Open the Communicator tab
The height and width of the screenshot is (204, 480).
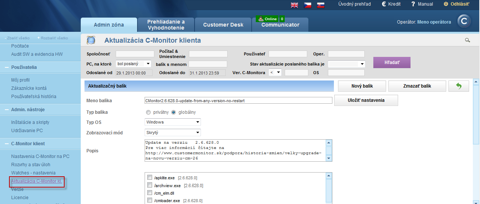(280, 25)
